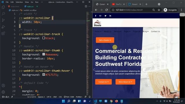Close the style.css tab
Image resolution: width=185 pixels, height=104 pixels.
coord(37,6)
